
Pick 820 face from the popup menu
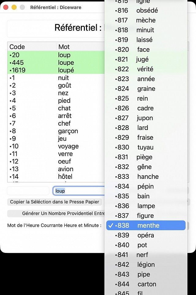(146, 49)
